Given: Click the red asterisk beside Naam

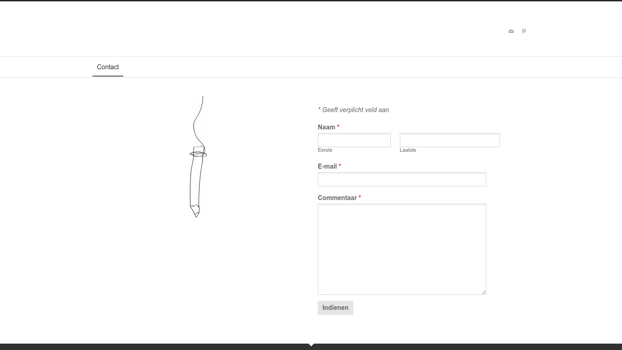Looking at the screenshot, I should click(338, 127).
